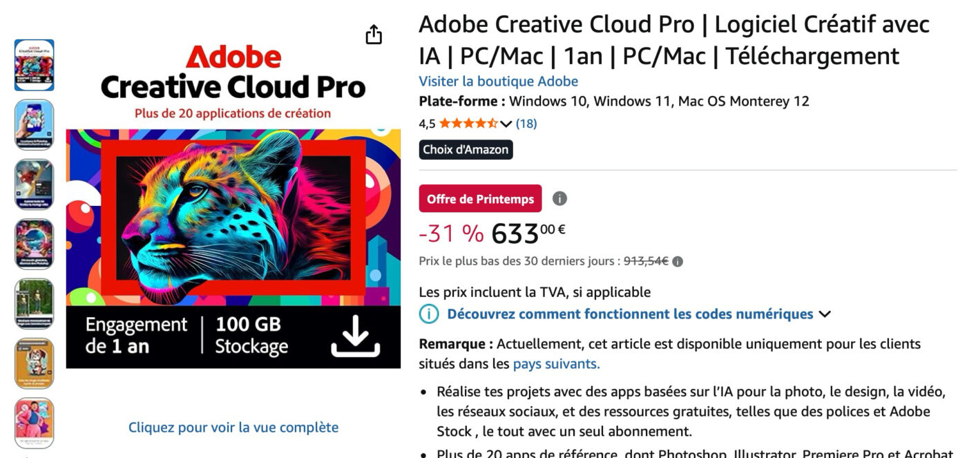This screenshot has width=967, height=458.
Task: Select the fourth thumbnail with colorful sphere
Action: 35,244
